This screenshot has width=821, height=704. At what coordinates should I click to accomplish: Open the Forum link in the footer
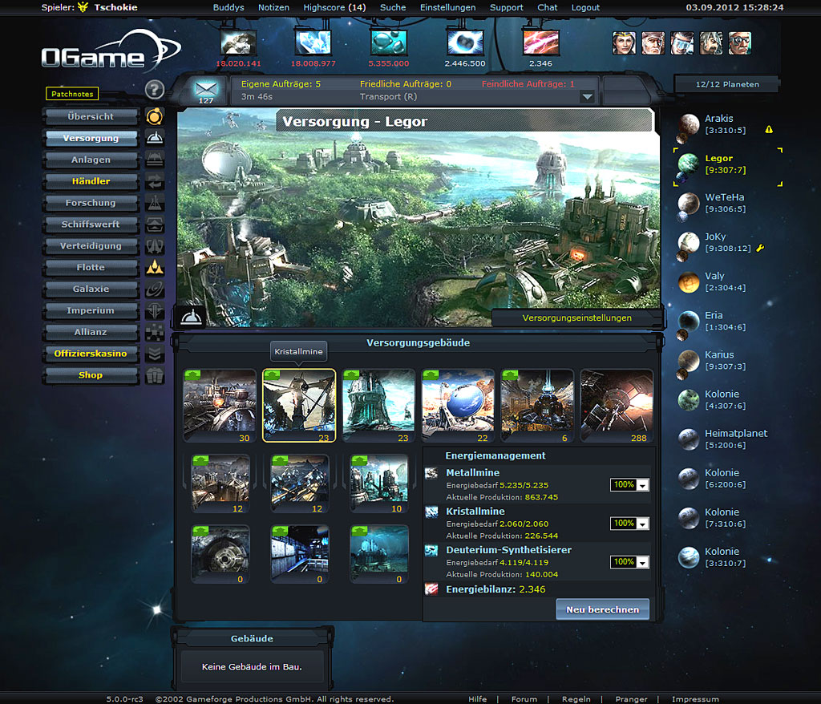524,698
